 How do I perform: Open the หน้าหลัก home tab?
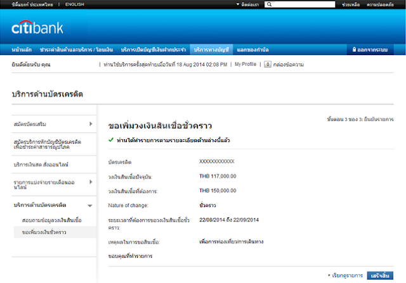pyautogui.click(x=22, y=49)
